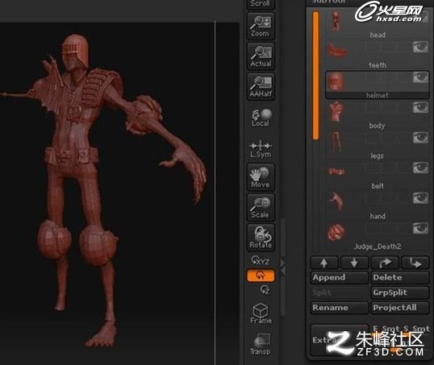
Task: Select the body subtool thumbnail
Action: [336, 112]
